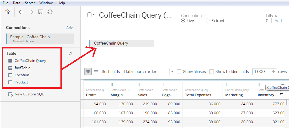Click Total Expenses column number type icon
Image resolution: width=289 pixels, height=128 pixels.
[186, 85]
